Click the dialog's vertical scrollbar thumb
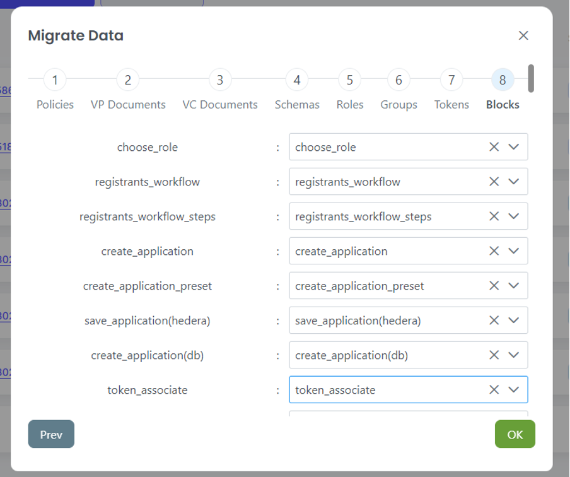 click(531, 78)
